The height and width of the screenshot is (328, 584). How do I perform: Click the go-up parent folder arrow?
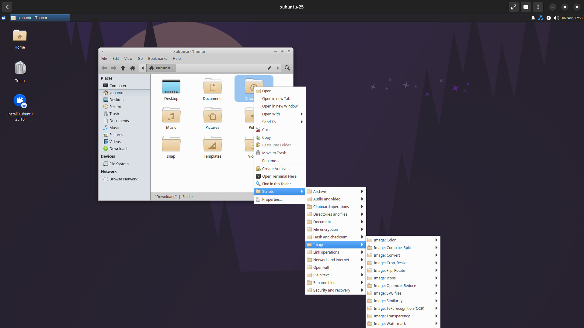123,68
